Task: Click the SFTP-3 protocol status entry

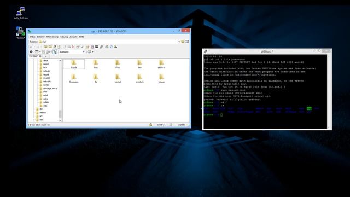Action: point(161,125)
